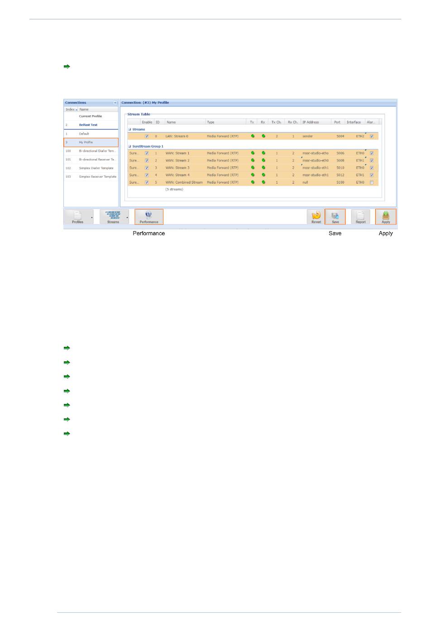Collapse the SureStream Group 1 section
The width and height of the screenshot is (430, 625).
129,146
